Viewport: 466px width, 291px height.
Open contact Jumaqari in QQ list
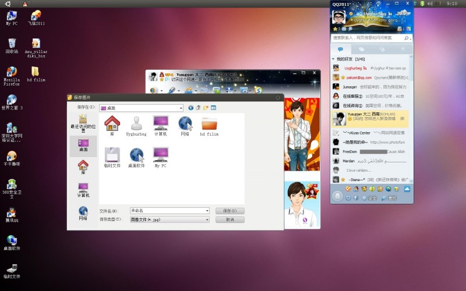[x=370, y=87]
